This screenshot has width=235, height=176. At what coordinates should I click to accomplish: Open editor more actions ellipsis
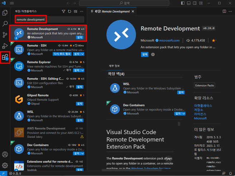[x=230, y=11]
